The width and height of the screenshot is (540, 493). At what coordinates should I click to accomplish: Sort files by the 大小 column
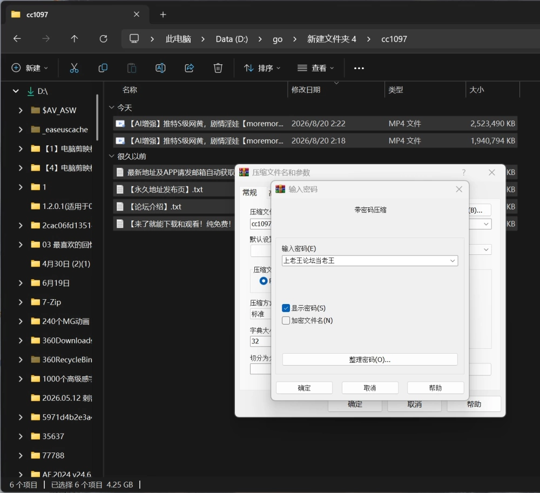point(477,90)
